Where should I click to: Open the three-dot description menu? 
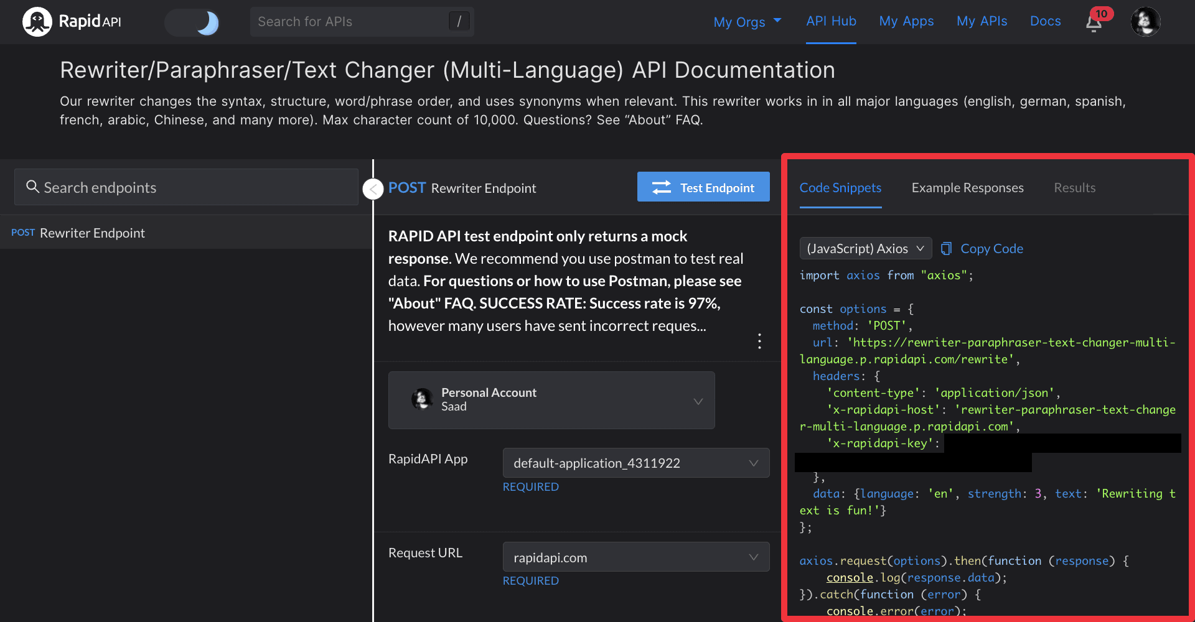click(759, 341)
